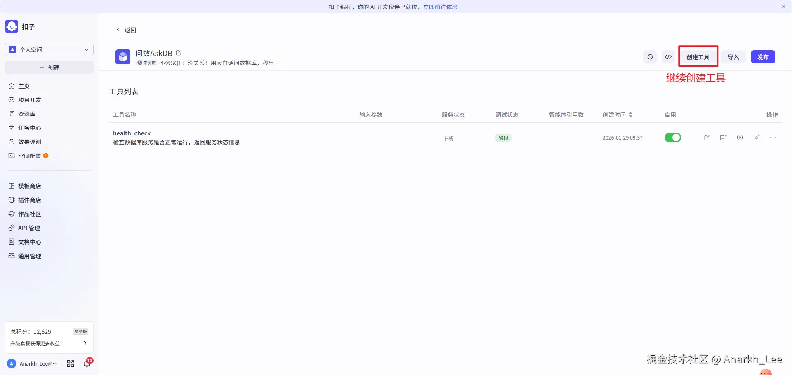Open the notifications bell icon
792x375 pixels.
[x=87, y=363]
